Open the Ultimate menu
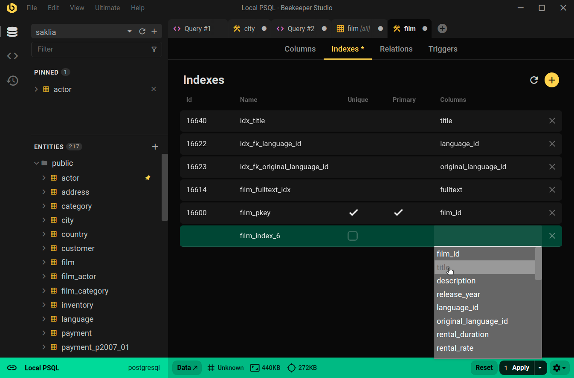Screen dimensions: 574x378 click(x=107, y=8)
